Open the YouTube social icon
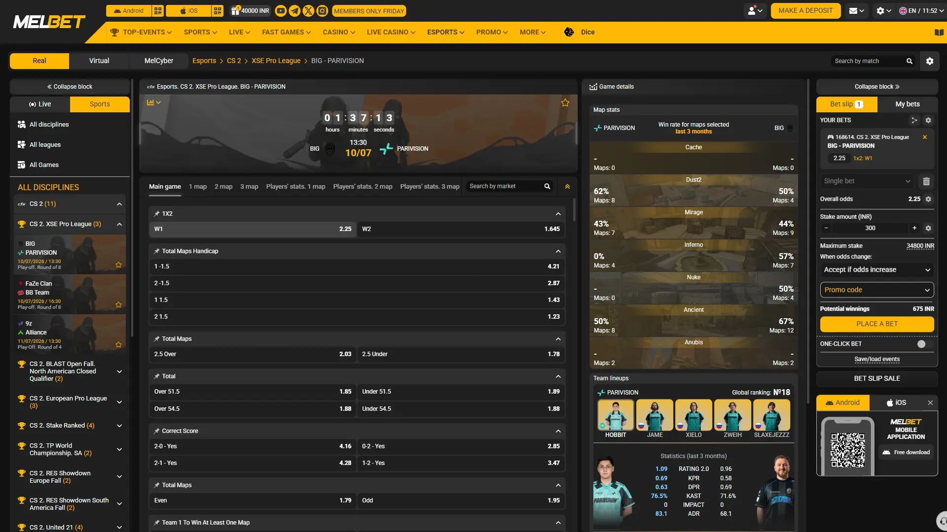947x532 pixels. coord(280,11)
